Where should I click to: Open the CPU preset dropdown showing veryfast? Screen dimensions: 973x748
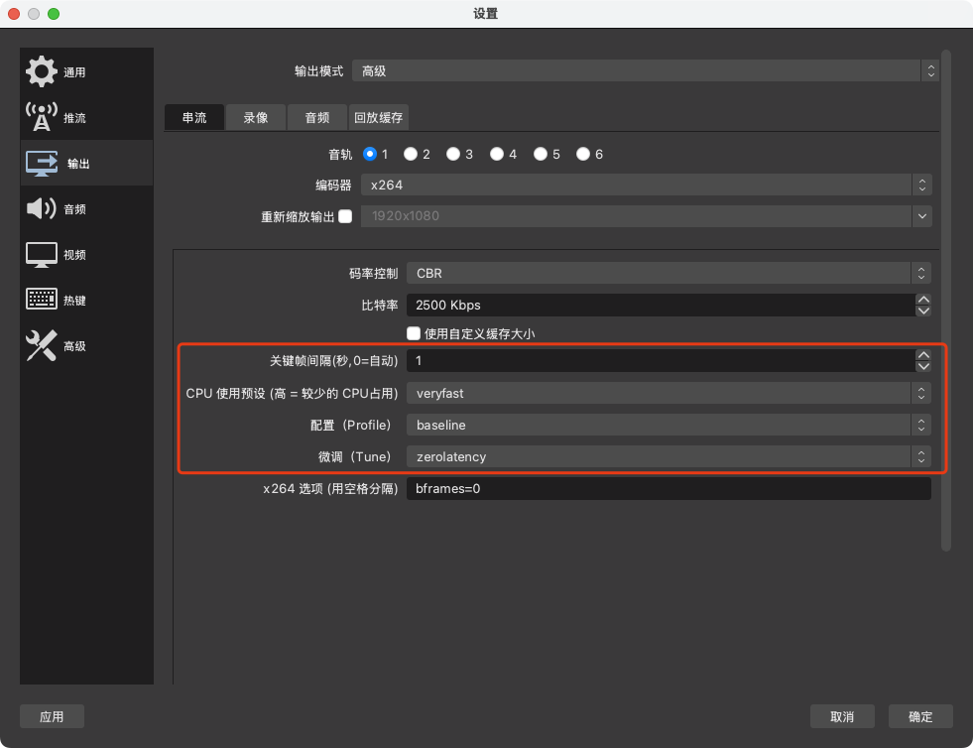[669, 393]
